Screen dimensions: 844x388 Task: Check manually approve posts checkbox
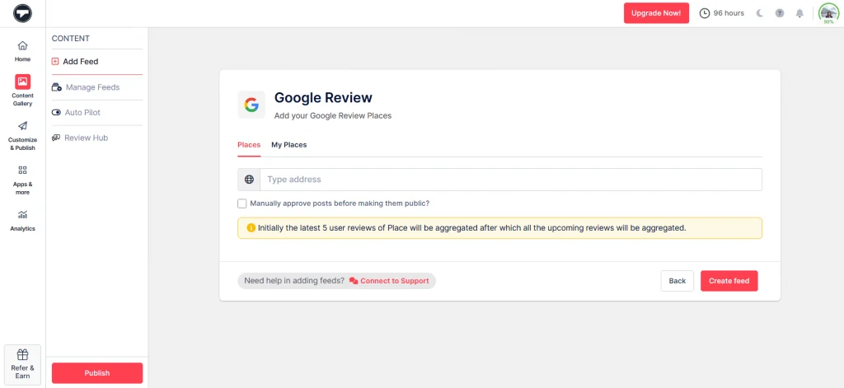coord(242,203)
